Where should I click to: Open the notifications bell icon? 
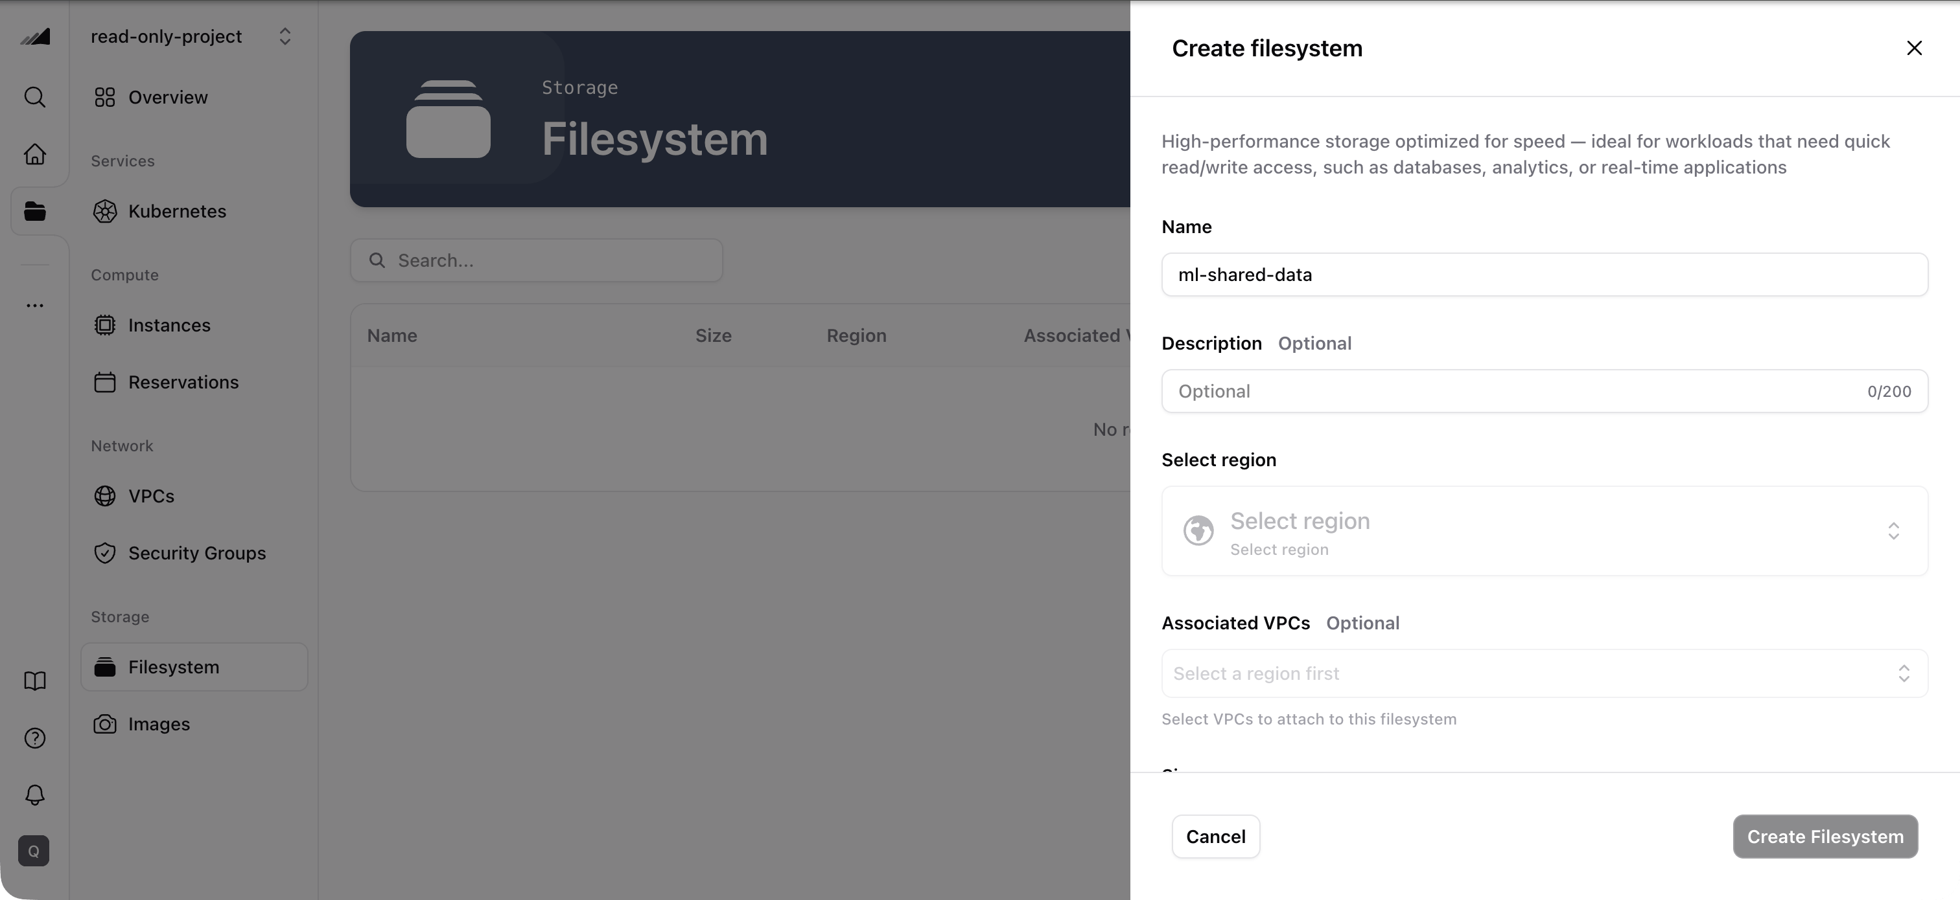click(x=35, y=794)
